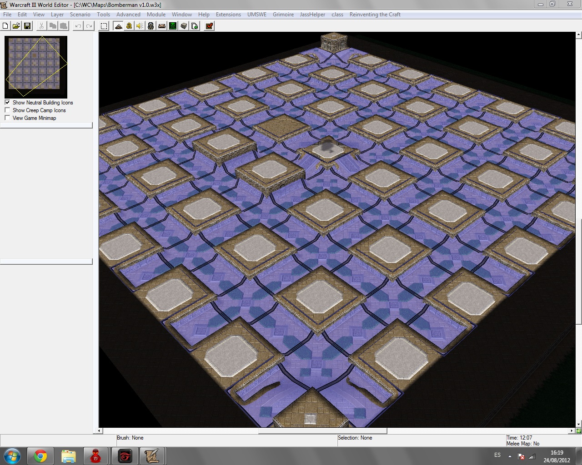Open the Advanced menu
Image resolution: width=582 pixels, height=465 pixels.
coord(128,15)
